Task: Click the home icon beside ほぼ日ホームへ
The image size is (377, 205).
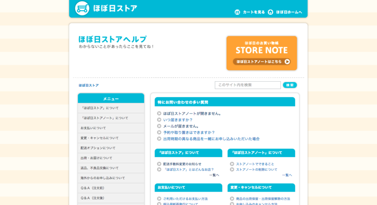Action: click(270, 12)
